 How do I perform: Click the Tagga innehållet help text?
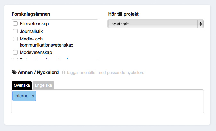[106, 72]
